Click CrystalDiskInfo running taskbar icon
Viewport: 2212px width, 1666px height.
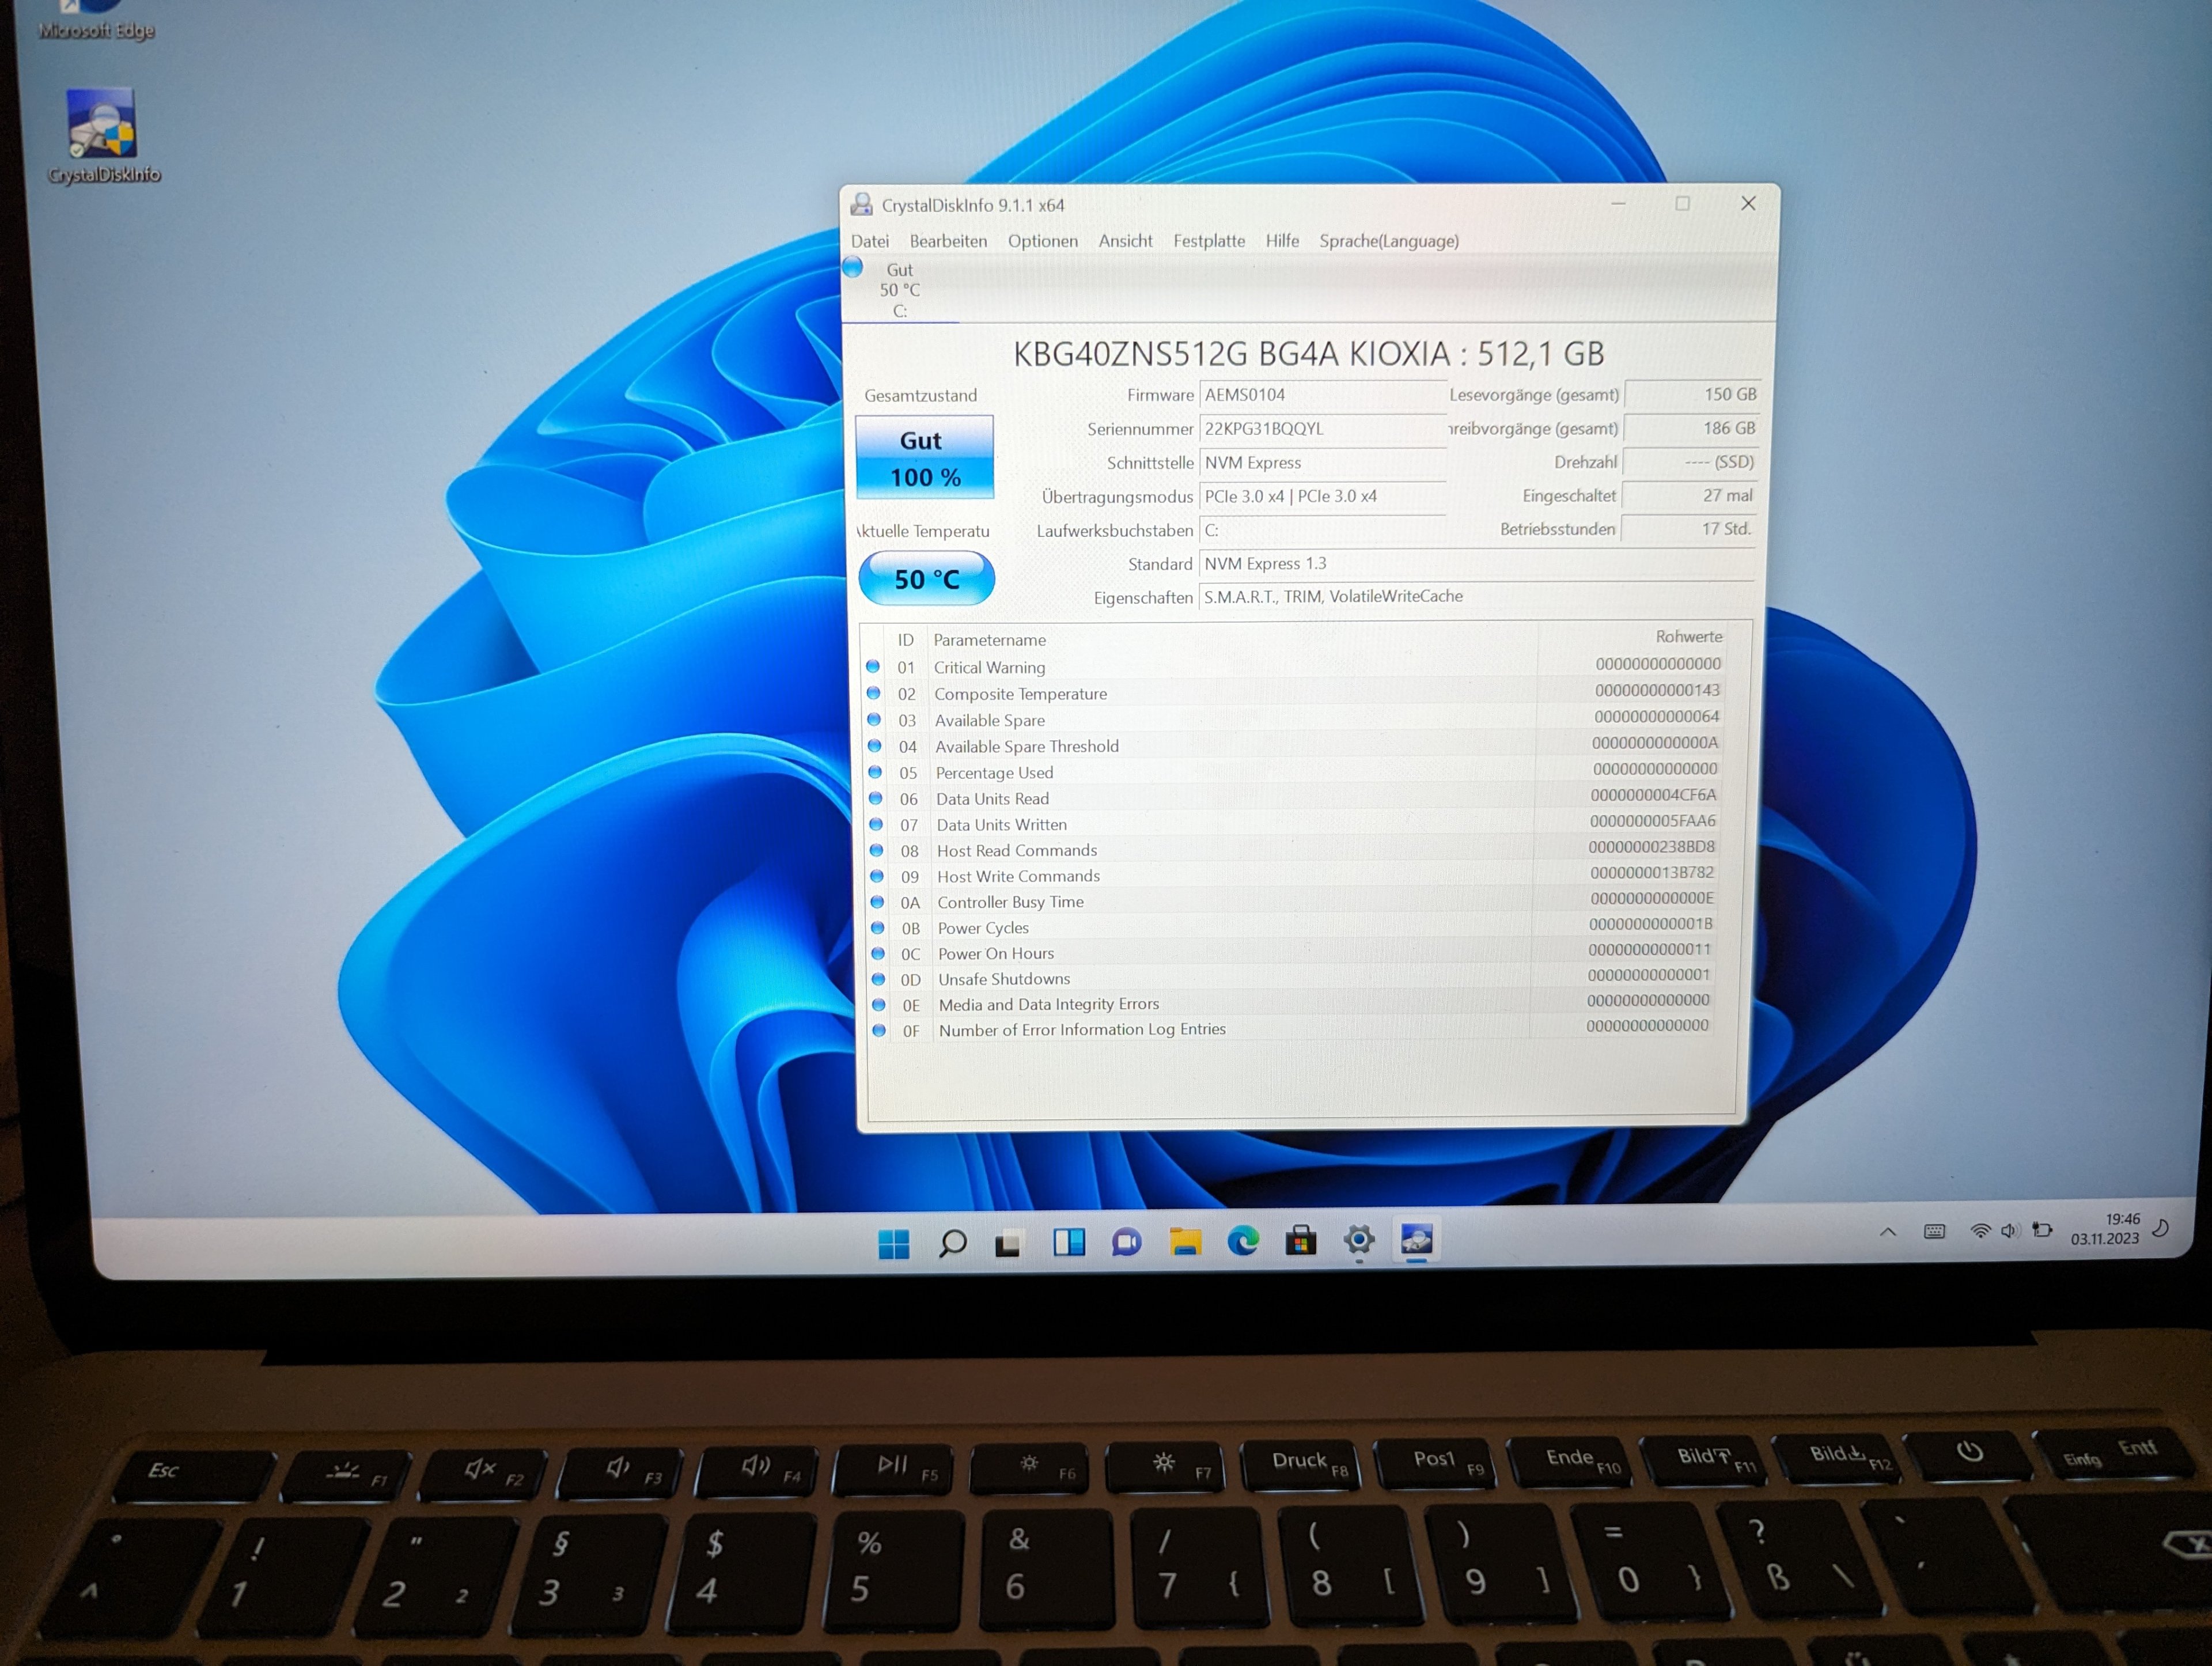coord(1417,1240)
